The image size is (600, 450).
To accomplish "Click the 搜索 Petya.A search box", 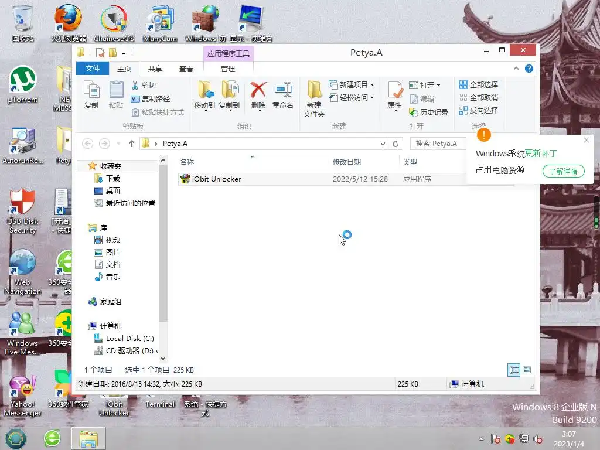I will click(438, 144).
